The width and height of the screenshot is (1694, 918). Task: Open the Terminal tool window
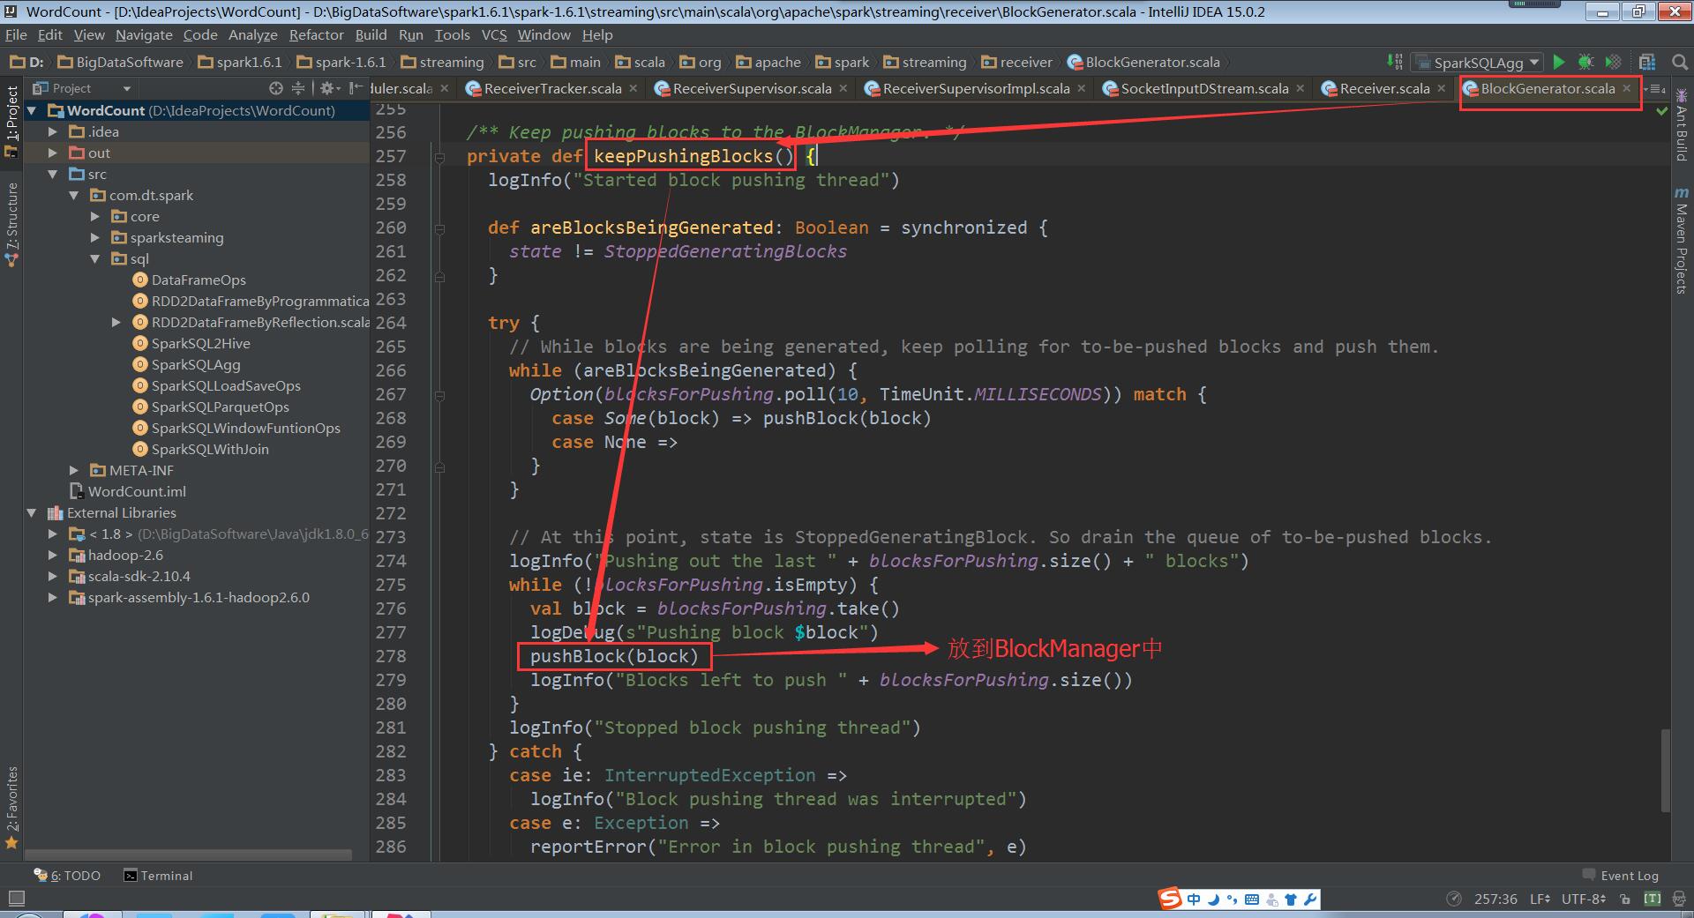[158, 876]
